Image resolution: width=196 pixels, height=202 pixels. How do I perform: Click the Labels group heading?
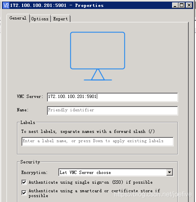tap(28, 122)
